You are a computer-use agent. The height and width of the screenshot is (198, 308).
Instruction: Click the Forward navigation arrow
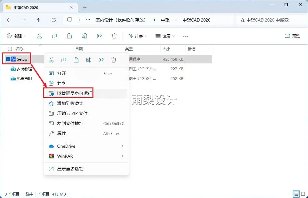pyautogui.click(x=23, y=20)
